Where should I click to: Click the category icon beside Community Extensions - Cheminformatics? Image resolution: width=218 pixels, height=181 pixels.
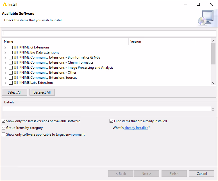tap(16, 62)
